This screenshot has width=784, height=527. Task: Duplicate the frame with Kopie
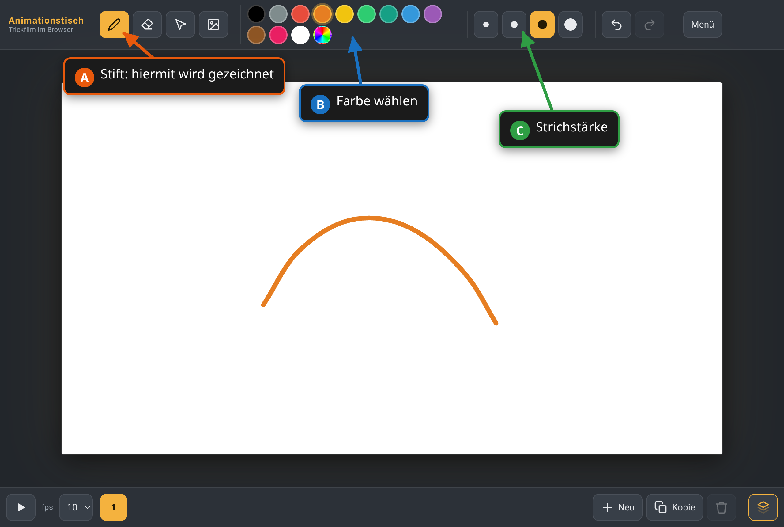(x=674, y=507)
